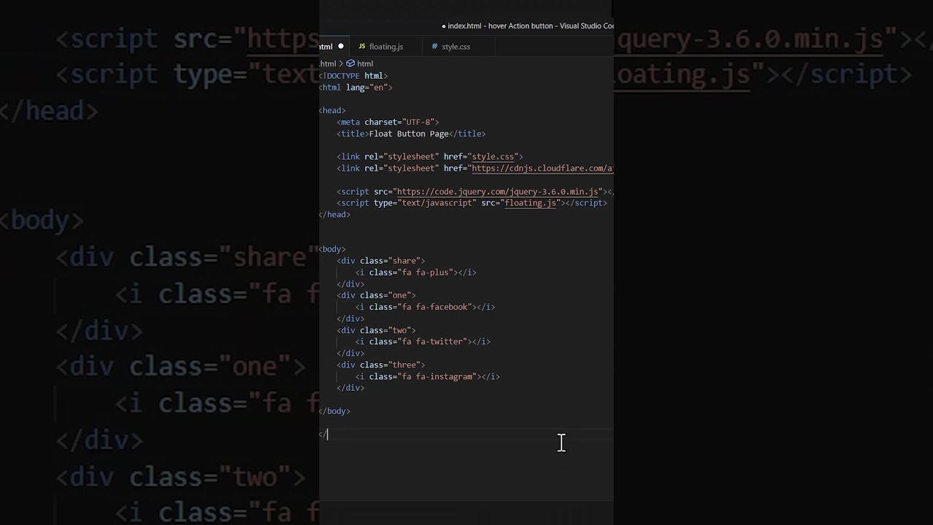
Task: Click the JS file icon on floating.js tab
Action: (362, 47)
